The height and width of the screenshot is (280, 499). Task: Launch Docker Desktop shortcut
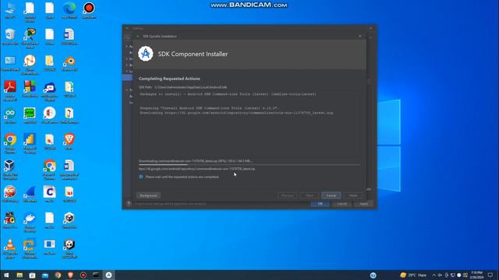[x=30, y=222]
